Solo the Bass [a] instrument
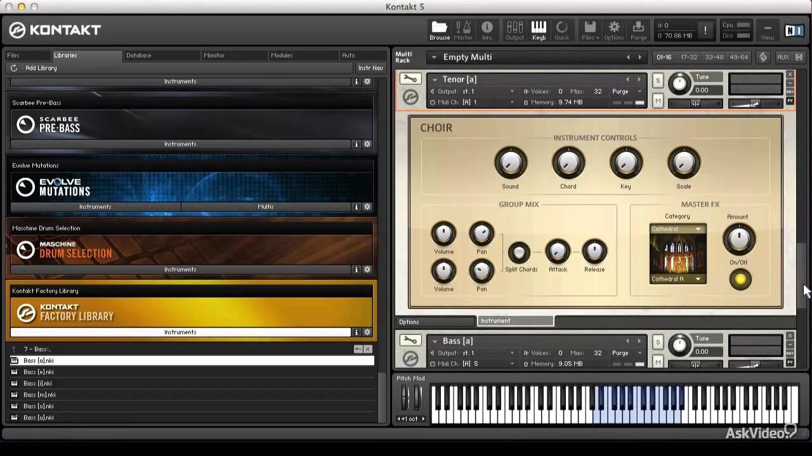This screenshot has width=812, height=456. pyautogui.click(x=658, y=342)
